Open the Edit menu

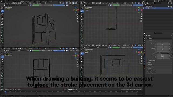6,1
